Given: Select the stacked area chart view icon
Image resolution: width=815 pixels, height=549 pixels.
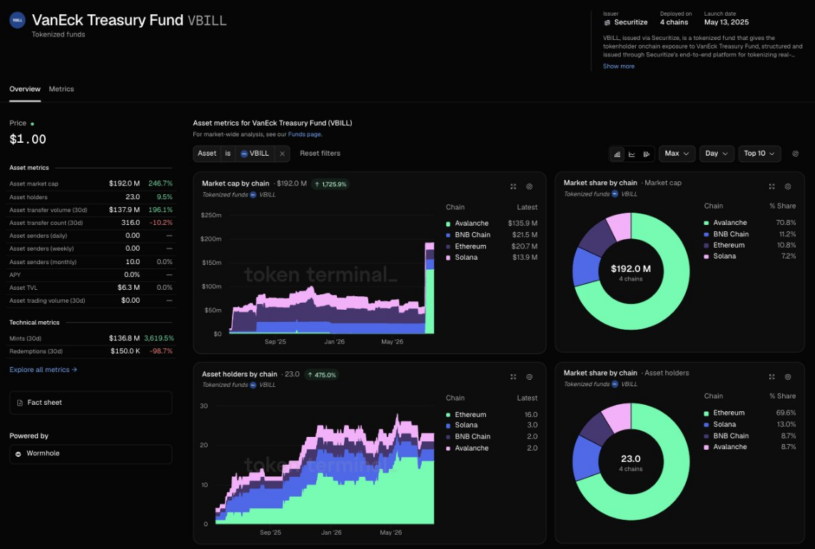Looking at the screenshot, I should point(617,154).
